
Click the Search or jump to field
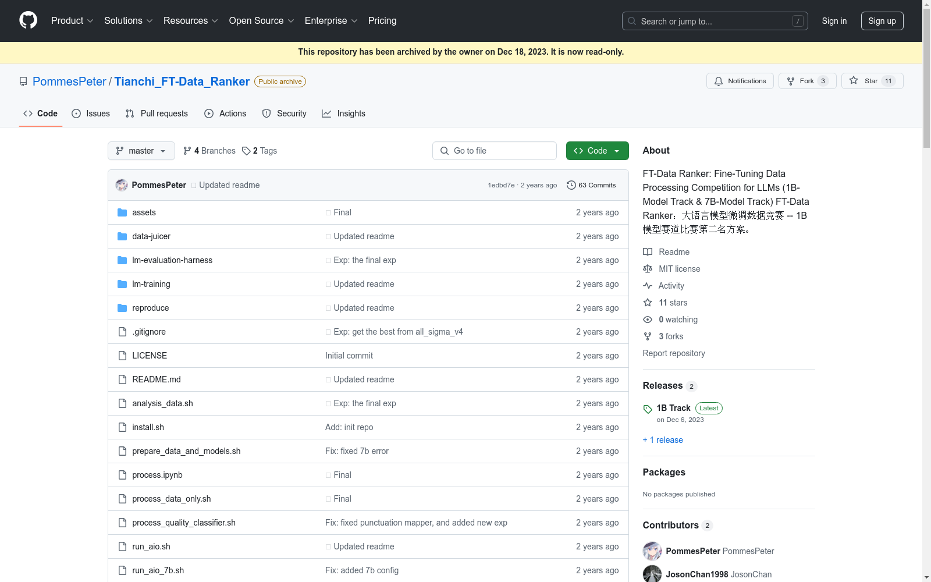pos(715,21)
